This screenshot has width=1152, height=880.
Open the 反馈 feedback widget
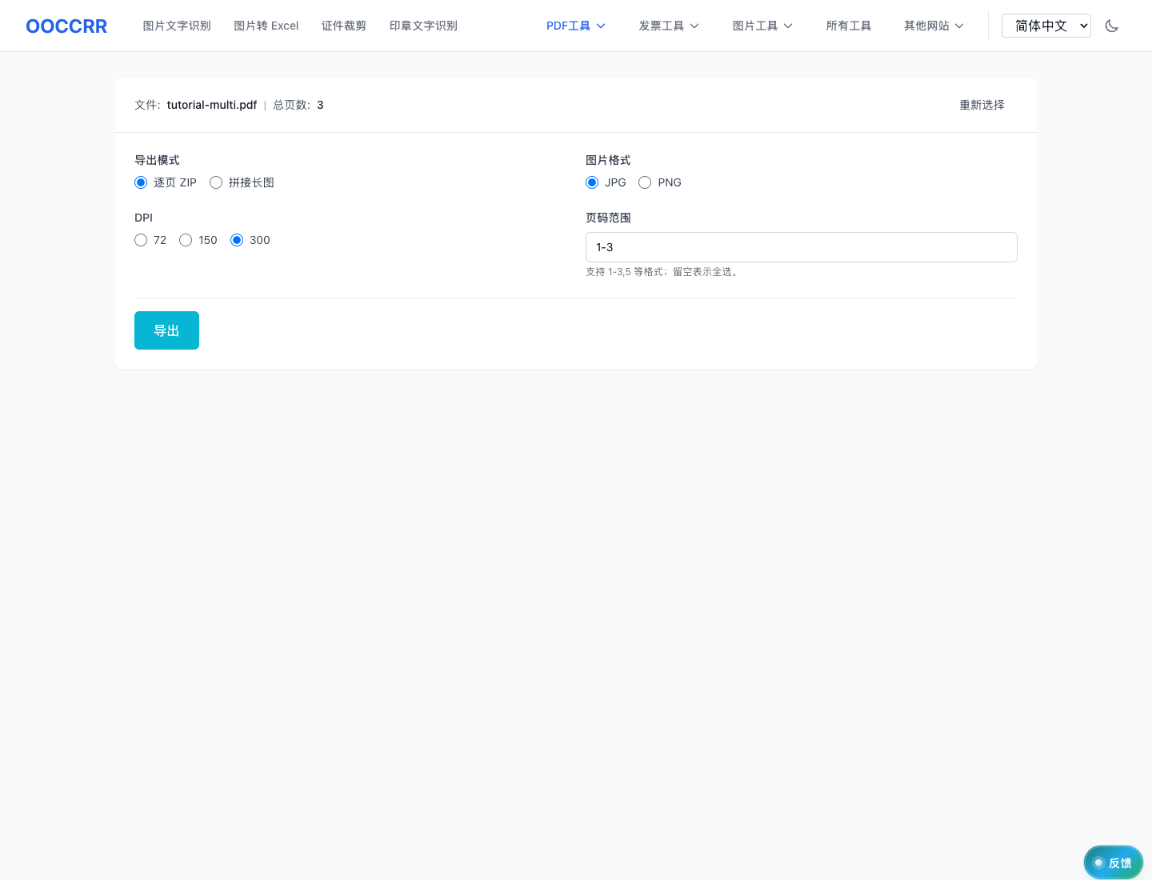[1113, 862]
